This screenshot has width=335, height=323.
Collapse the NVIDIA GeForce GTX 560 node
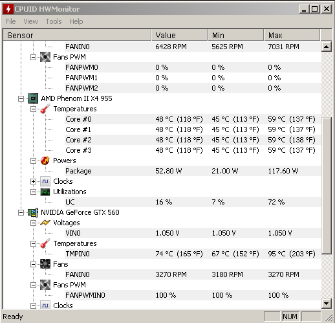(21, 212)
